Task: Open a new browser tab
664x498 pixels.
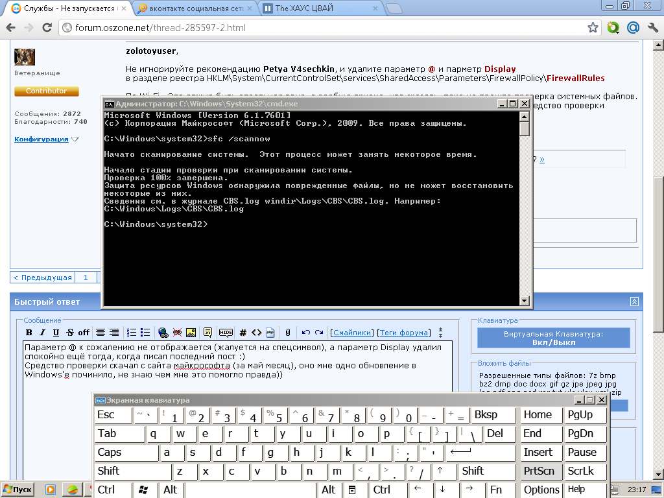Action: click(x=394, y=8)
